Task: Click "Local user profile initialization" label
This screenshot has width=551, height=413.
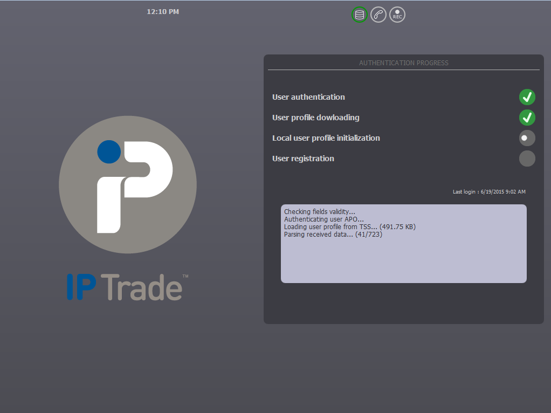Action: coord(326,138)
